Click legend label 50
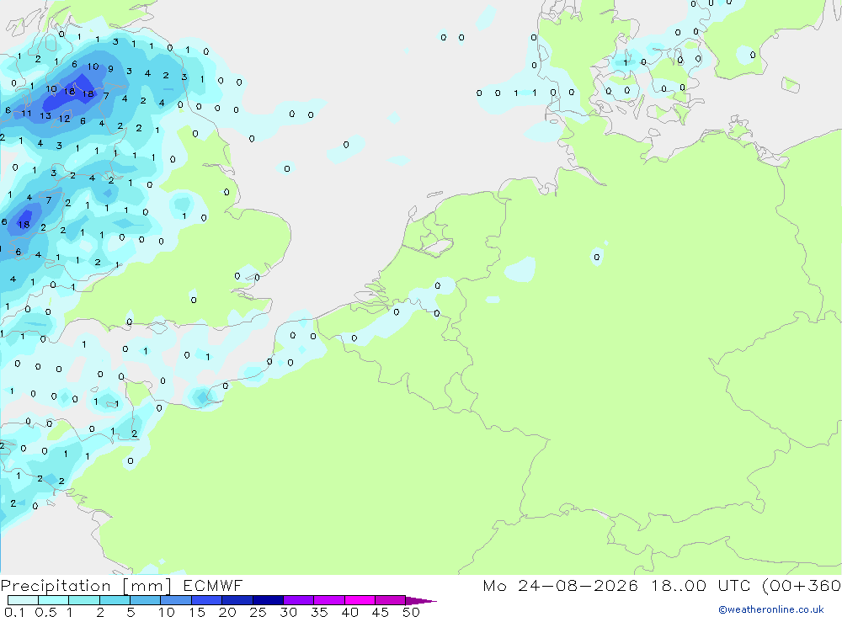 [411, 612]
